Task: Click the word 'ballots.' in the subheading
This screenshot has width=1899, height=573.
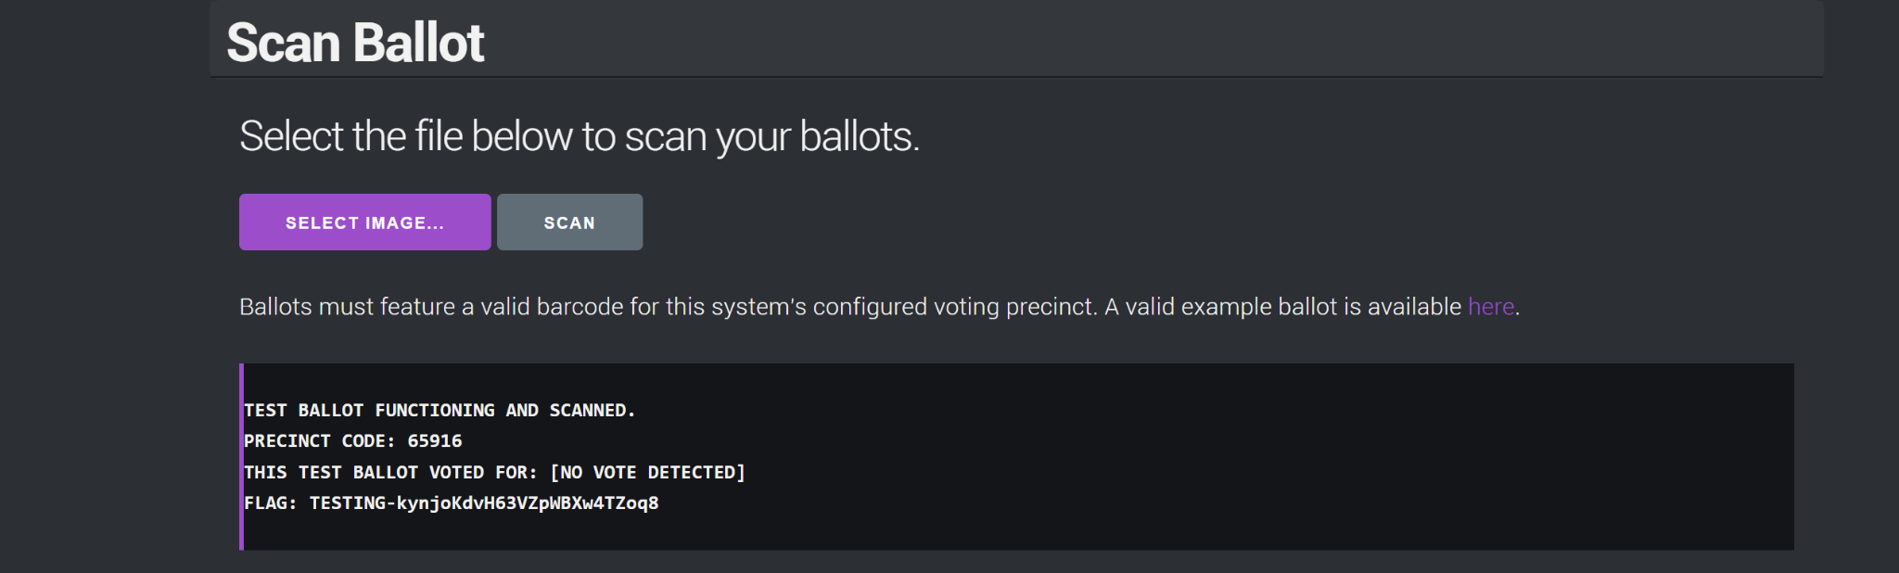Action: pyautogui.click(x=860, y=136)
